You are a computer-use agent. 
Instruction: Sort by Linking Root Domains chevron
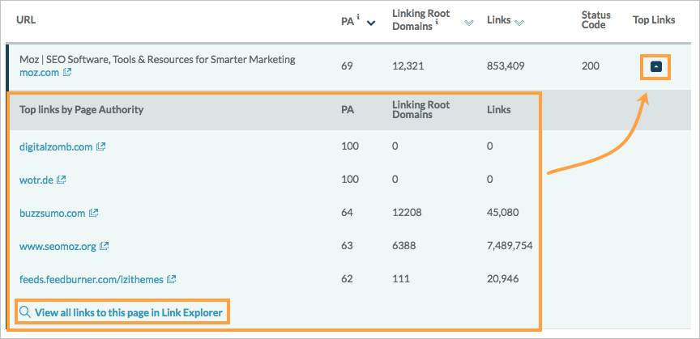[x=469, y=23]
